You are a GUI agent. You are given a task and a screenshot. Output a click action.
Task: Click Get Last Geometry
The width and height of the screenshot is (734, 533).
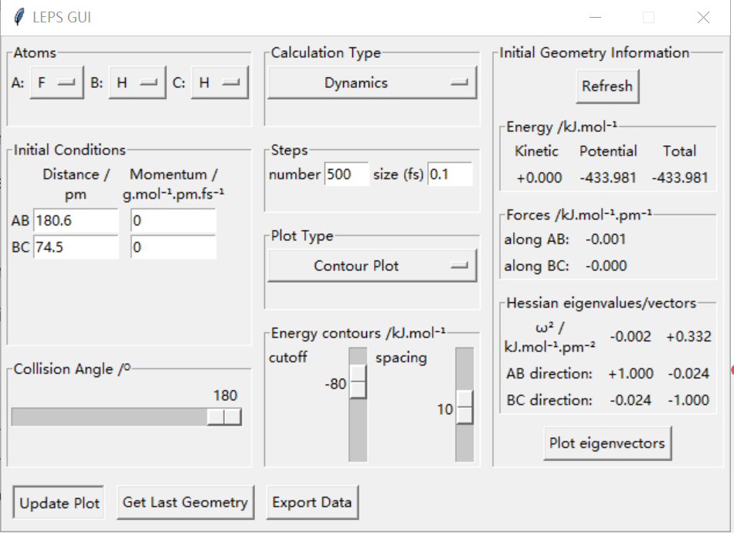[x=185, y=502]
